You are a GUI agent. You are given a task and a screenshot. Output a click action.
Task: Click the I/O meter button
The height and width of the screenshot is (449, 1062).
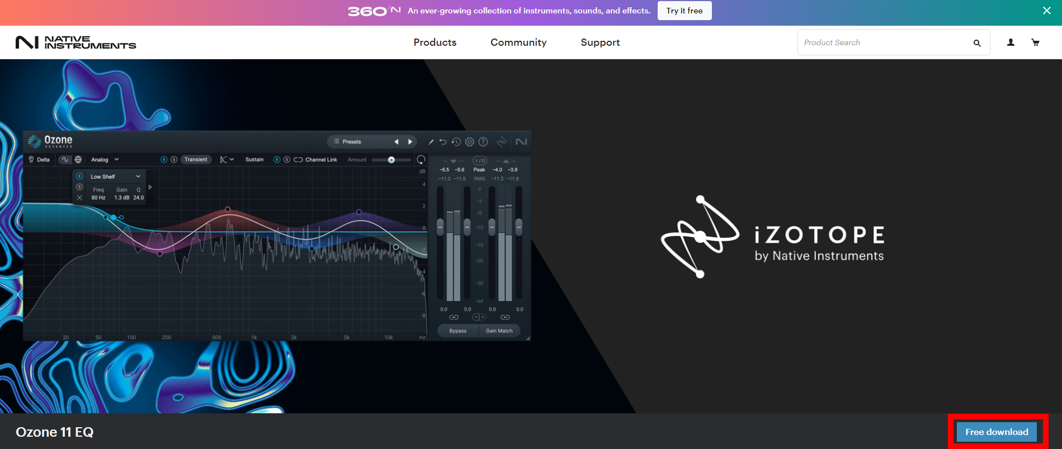coord(480,161)
